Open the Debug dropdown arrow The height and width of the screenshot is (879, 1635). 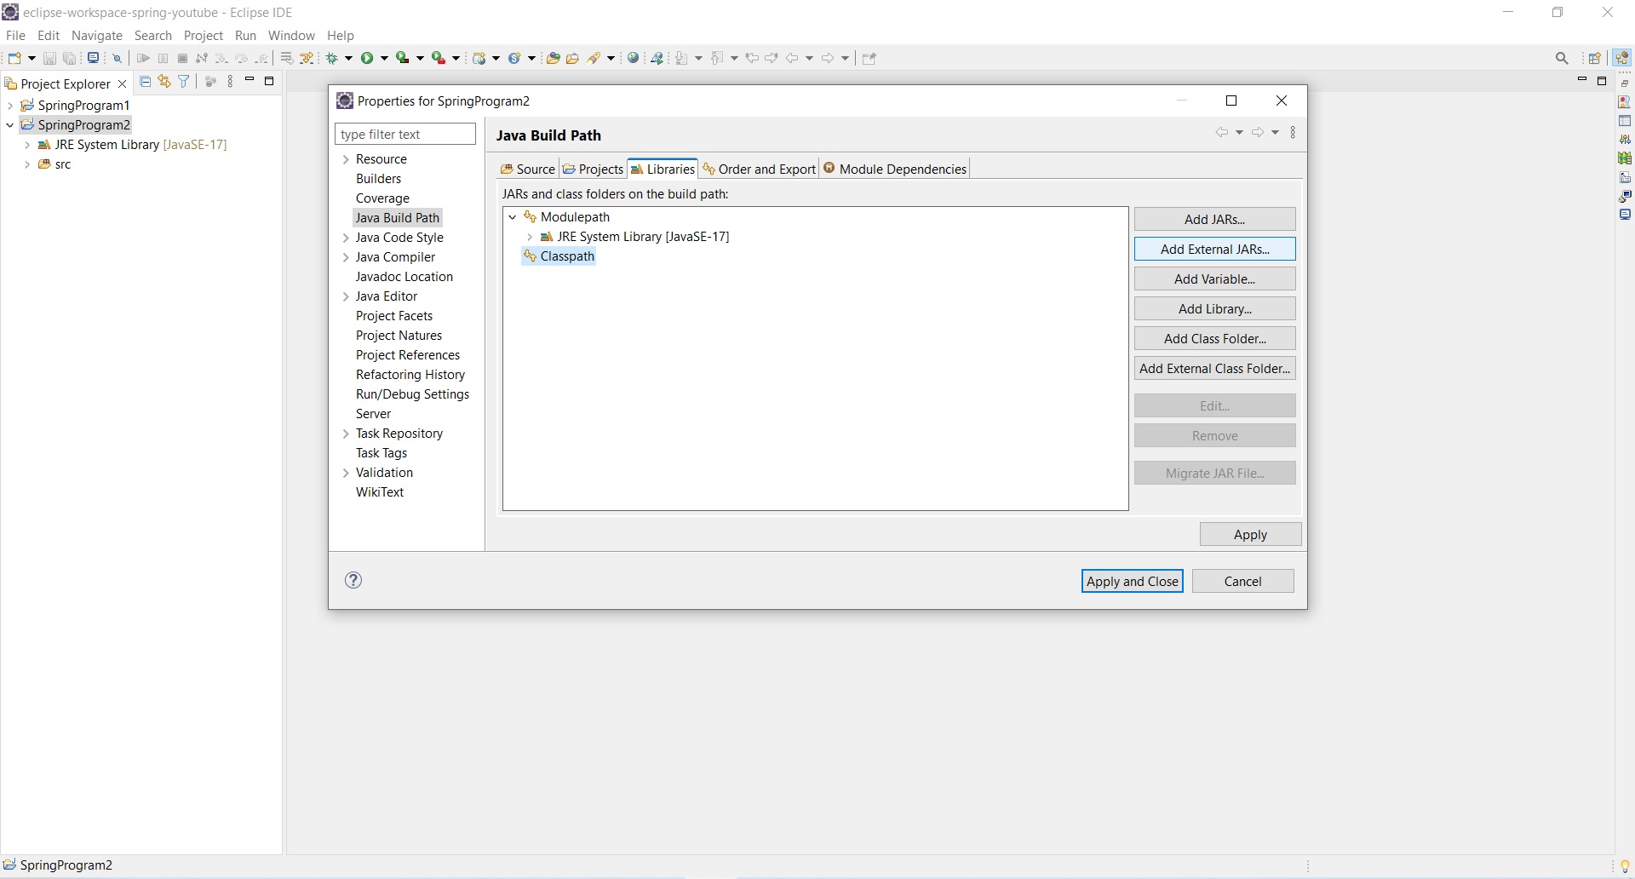coord(348,58)
